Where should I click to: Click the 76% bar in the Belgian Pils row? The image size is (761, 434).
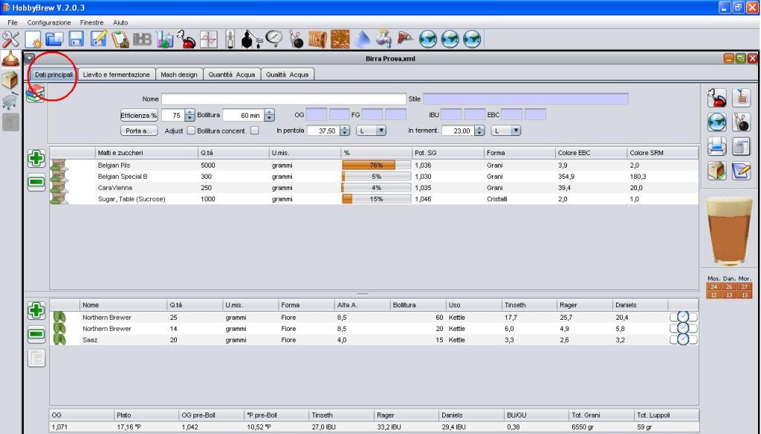(x=377, y=165)
